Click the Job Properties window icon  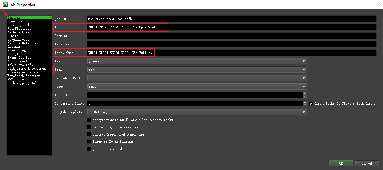(5, 5)
